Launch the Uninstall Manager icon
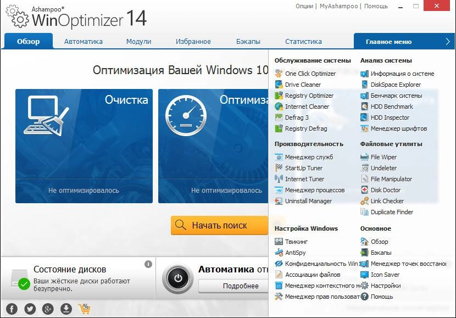Viewport: 456px width, 318px height. (279, 201)
